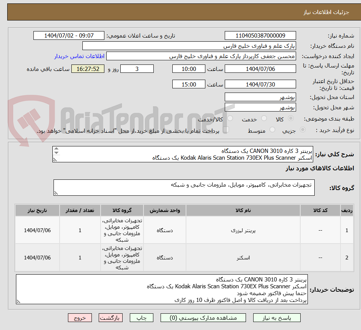
Task: Click resize handle of buyer notes box
Action: click(x=18, y=302)
